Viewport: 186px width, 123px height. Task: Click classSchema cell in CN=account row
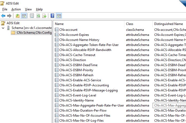[x=135, y=30]
